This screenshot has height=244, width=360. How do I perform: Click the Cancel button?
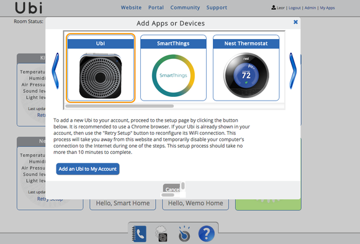pos(172,189)
